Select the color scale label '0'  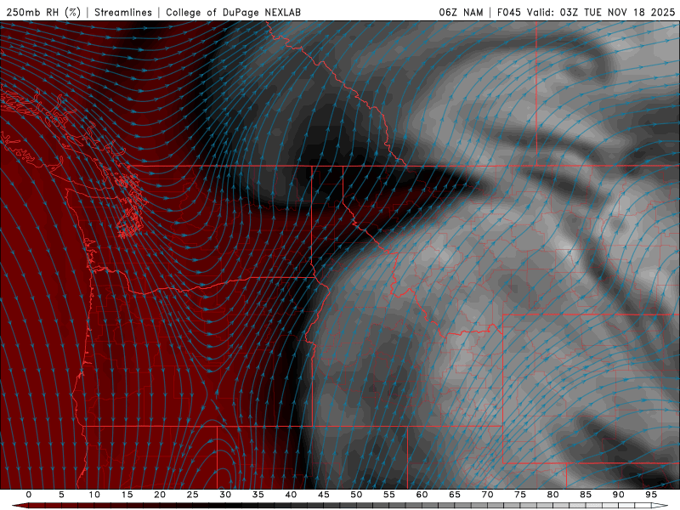pyautogui.click(x=29, y=495)
